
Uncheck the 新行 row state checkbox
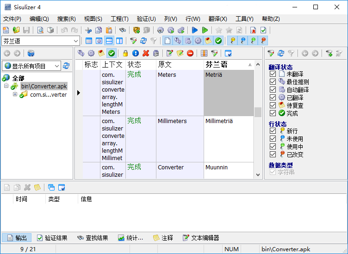[273, 130]
